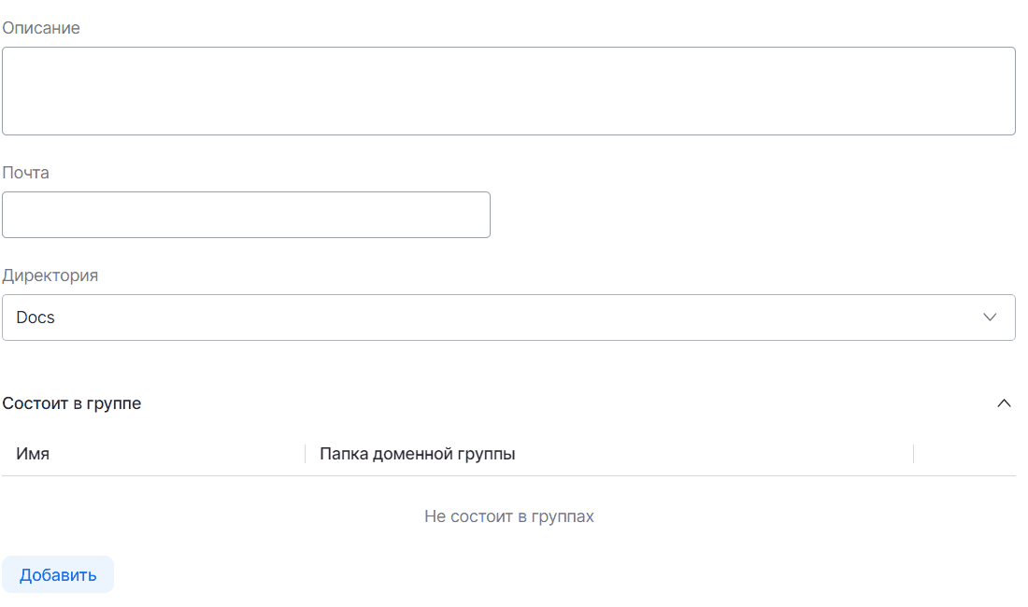
Task: Sort by the Имя column header
Action: tap(33, 454)
